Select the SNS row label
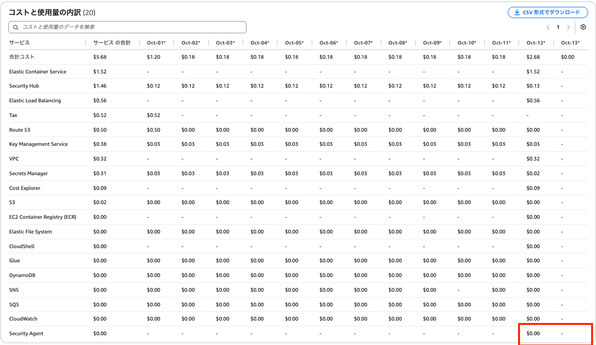This screenshot has width=596, height=345. pyautogui.click(x=14, y=290)
